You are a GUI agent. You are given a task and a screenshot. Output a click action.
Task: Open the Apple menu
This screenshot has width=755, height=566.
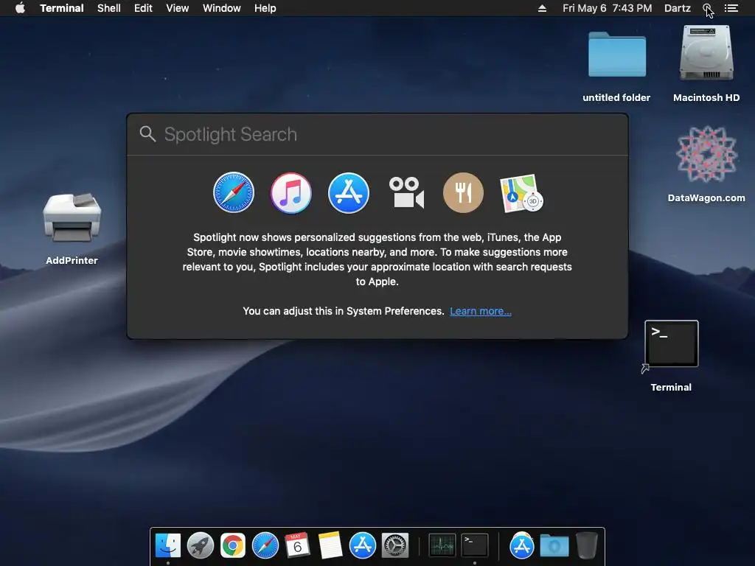(x=20, y=8)
